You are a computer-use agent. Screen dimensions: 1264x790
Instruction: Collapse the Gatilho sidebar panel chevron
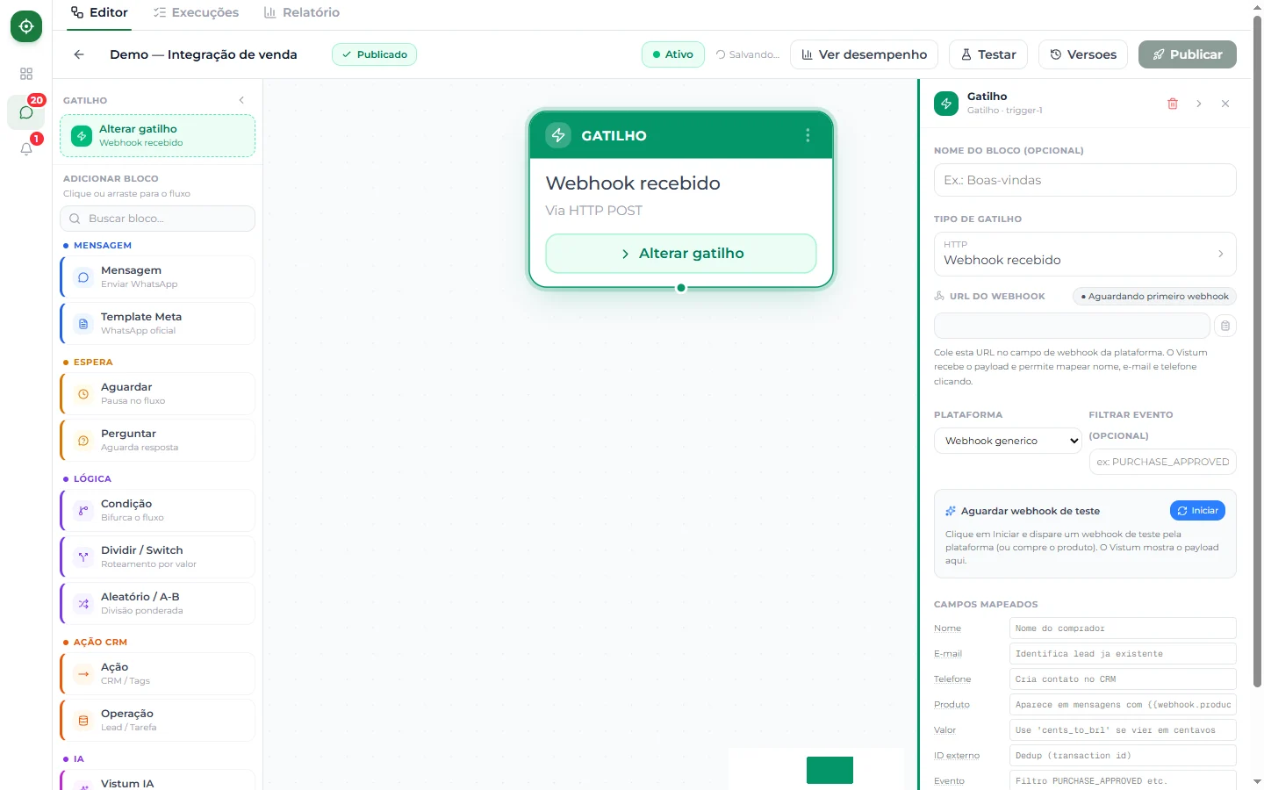click(241, 100)
